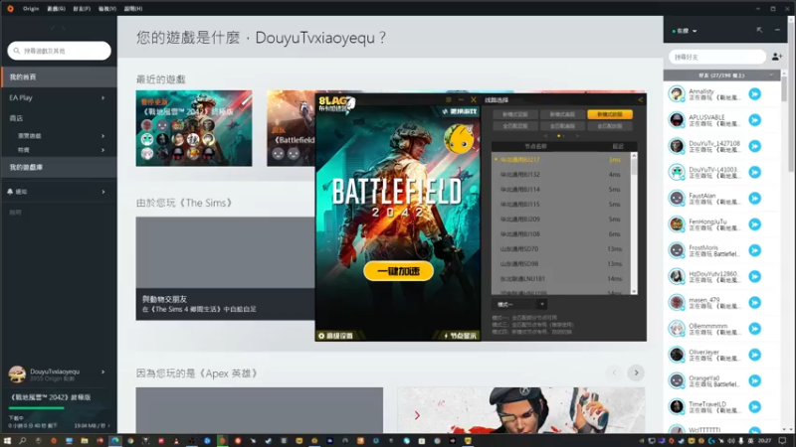This screenshot has width=796, height=447.
Task: Click the previous page arrow under mode tabs
Action: pyautogui.click(x=545, y=136)
